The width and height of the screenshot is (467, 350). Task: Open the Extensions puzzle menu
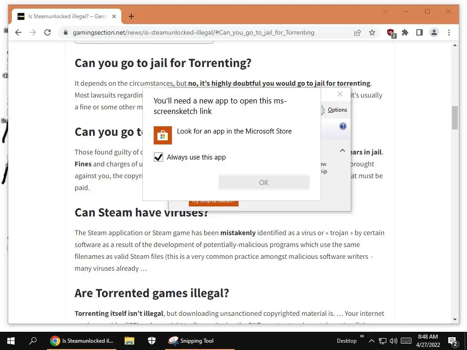[405, 32]
